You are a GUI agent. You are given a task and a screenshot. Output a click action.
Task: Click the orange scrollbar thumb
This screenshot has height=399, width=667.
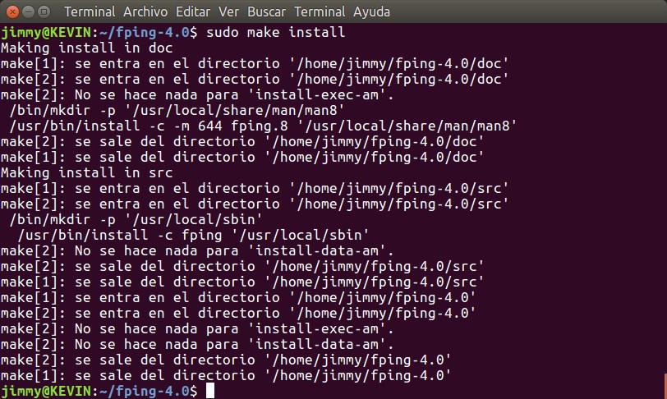click(664, 386)
